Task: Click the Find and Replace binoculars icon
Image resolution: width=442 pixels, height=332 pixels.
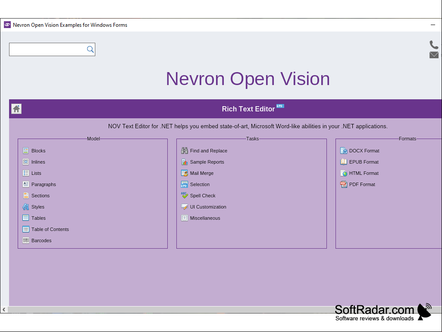Action: pos(185,151)
